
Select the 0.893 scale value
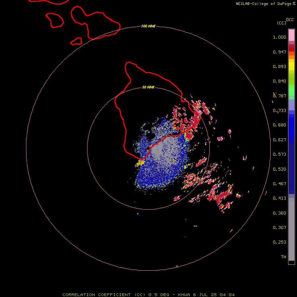(280, 66)
